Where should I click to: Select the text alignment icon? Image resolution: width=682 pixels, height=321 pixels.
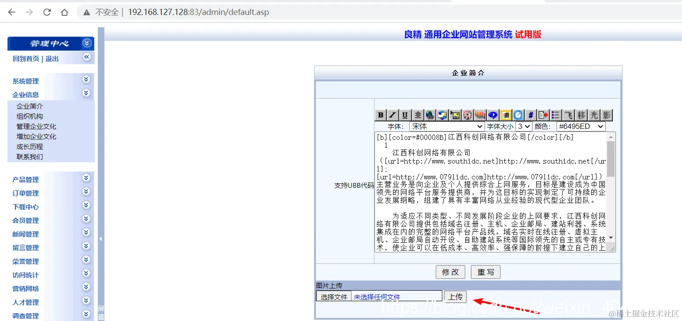click(x=417, y=115)
